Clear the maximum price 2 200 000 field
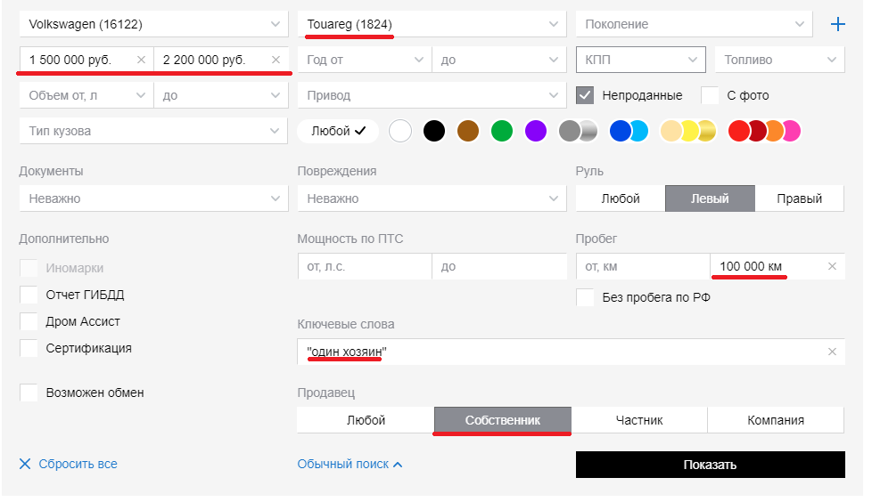Viewport: 872px width, 502px height. tap(276, 60)
